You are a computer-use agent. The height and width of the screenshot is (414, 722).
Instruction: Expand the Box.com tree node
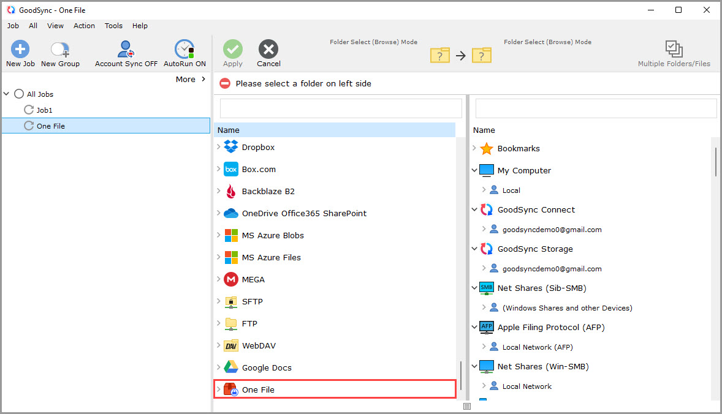pyautogui.click(x=218, y=169)
